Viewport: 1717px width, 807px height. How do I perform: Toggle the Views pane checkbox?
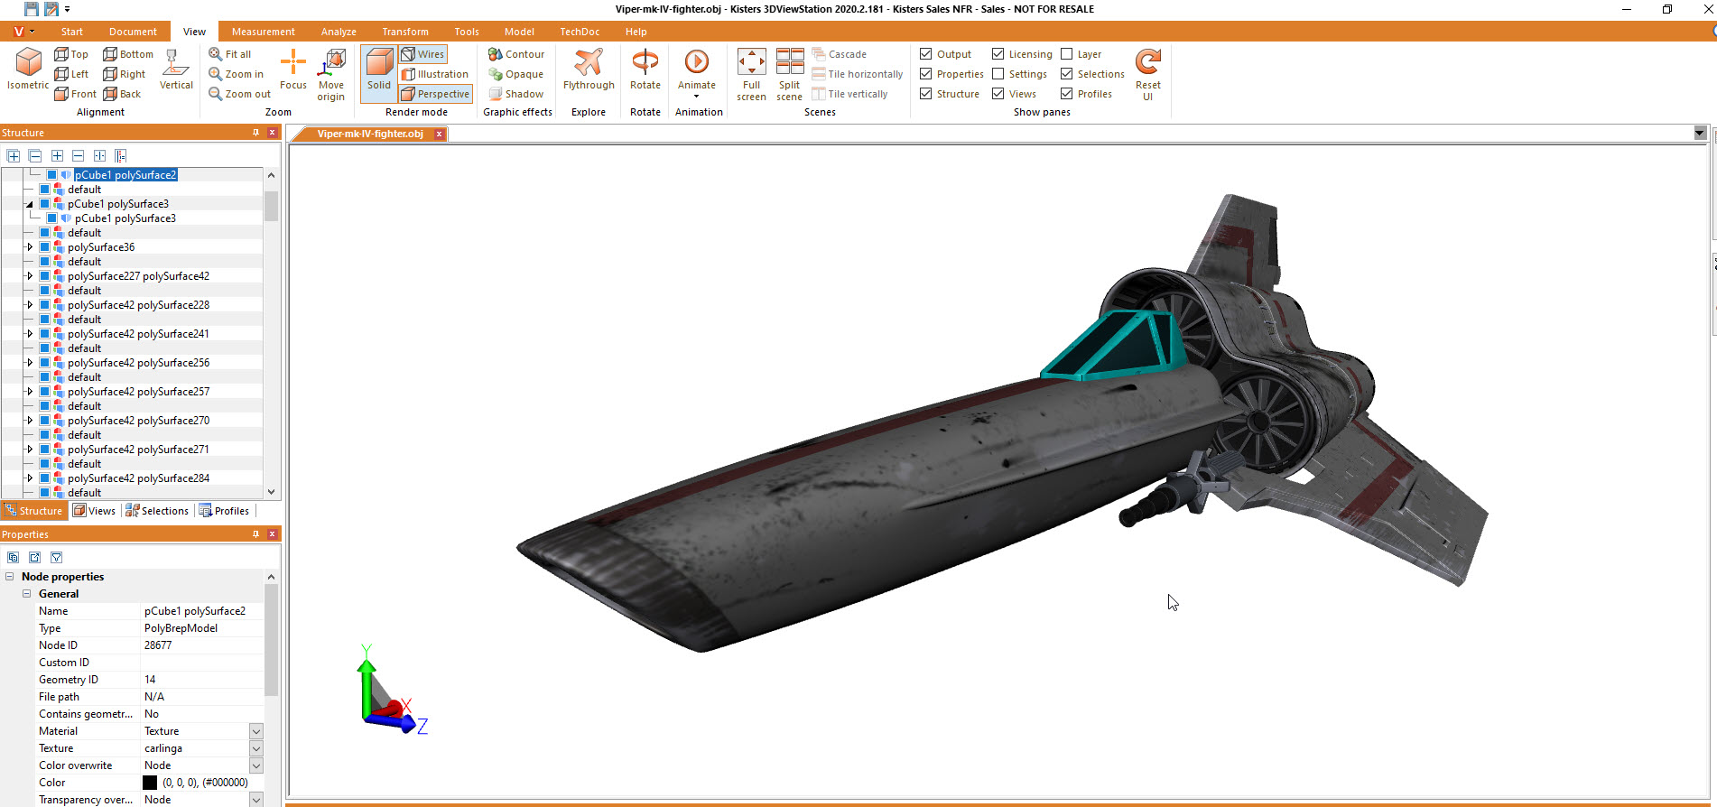click(x=998, y=94)
